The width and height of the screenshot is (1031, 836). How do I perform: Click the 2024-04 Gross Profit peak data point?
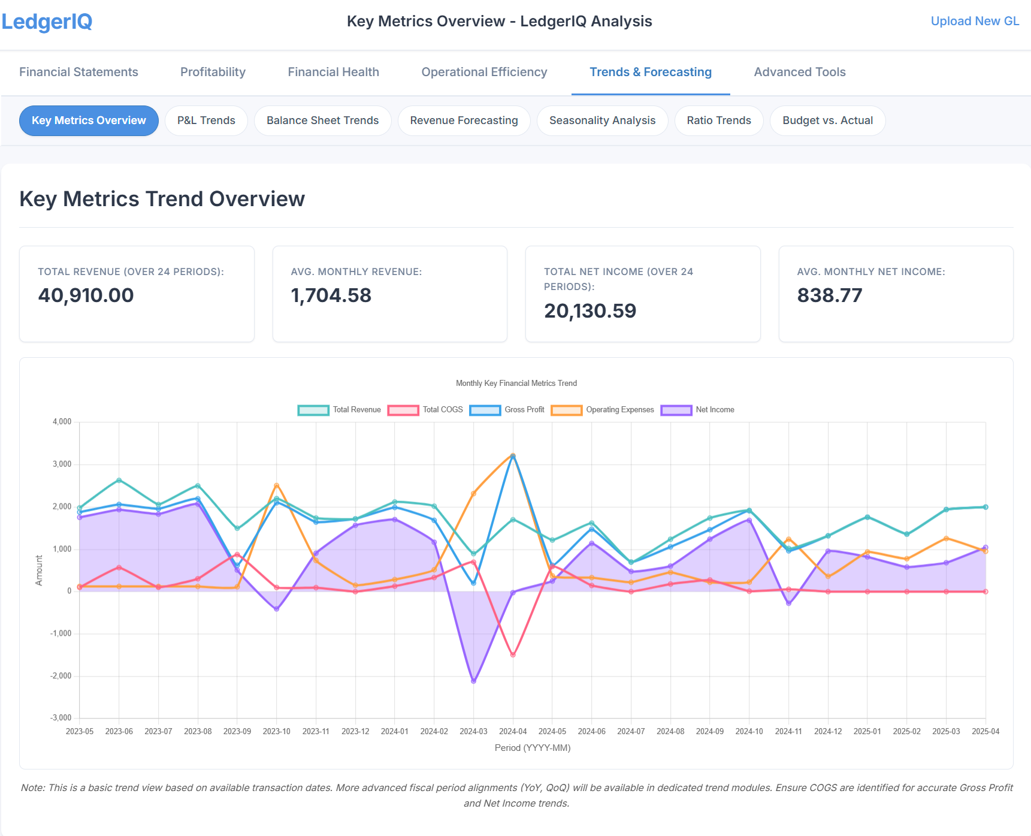513,455
